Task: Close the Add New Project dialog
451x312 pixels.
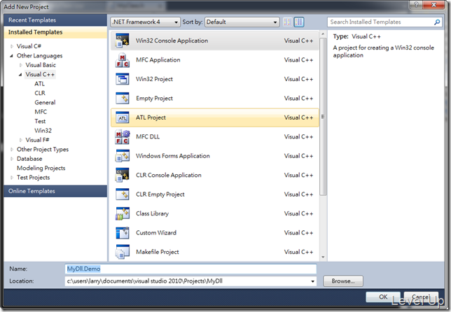Action: click(x=434, y=5)
